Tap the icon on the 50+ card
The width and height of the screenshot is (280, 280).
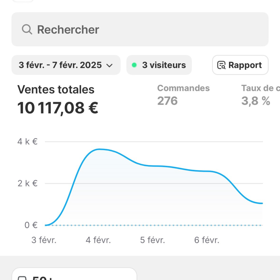22,278
